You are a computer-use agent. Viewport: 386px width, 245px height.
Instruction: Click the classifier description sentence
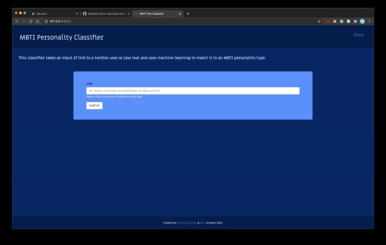click(142, 58)
